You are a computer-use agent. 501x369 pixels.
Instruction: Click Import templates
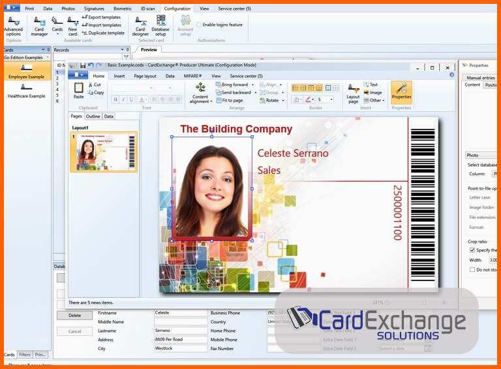pos(102,25)
